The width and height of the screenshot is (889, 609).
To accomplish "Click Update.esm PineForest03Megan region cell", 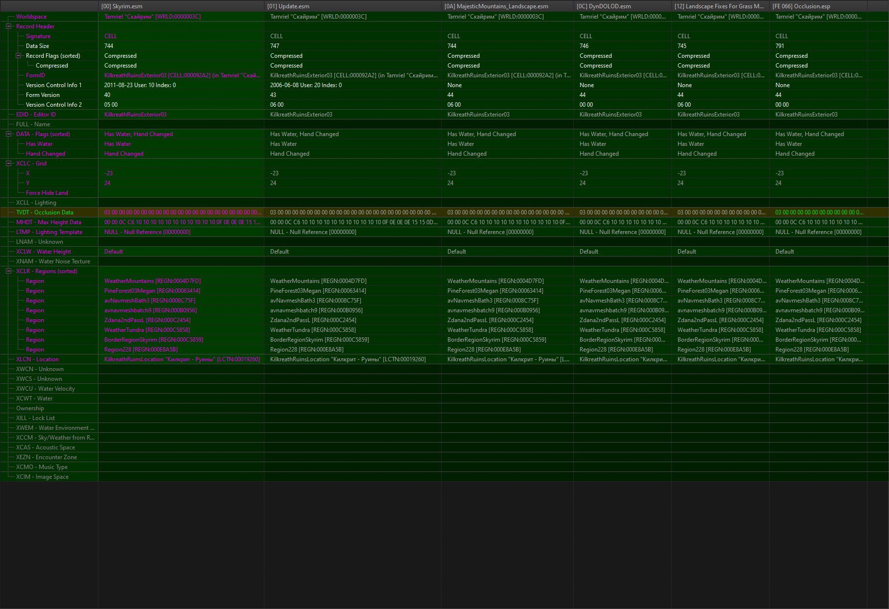I will [318, 291].
